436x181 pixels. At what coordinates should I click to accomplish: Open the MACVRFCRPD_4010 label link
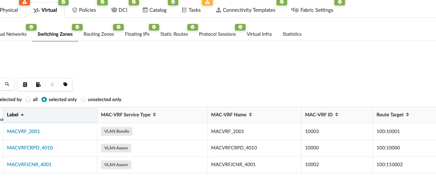(x=30, y=148)
